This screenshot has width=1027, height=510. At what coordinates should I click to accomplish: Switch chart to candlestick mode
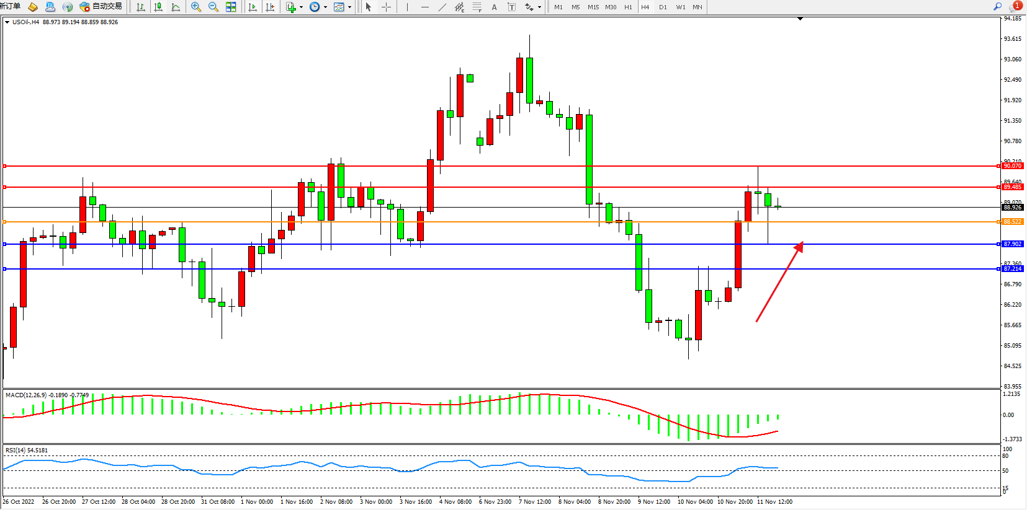(x=158, y=7)
